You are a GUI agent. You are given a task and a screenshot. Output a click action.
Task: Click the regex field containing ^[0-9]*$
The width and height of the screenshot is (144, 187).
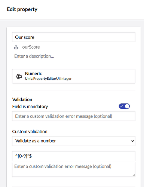point(74,156)
